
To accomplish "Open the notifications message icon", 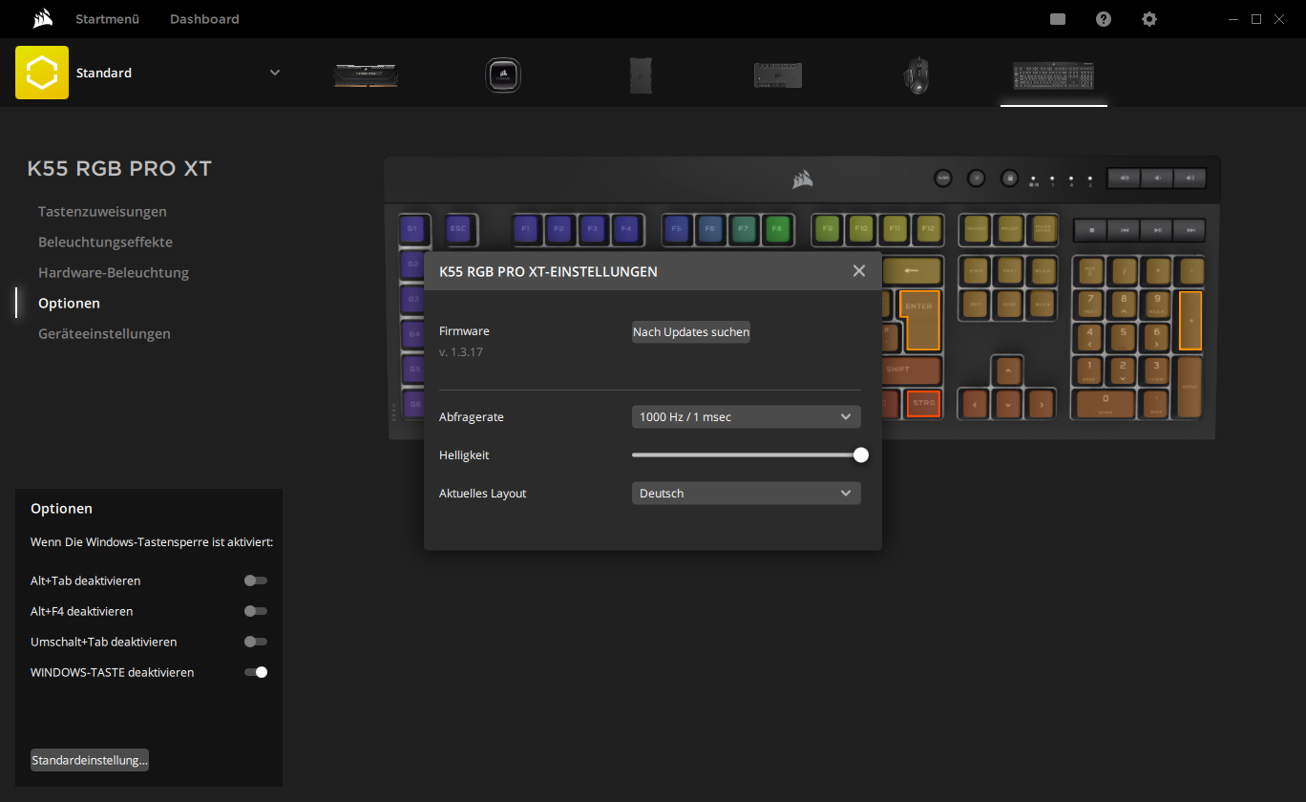I will pos(1058,19).
